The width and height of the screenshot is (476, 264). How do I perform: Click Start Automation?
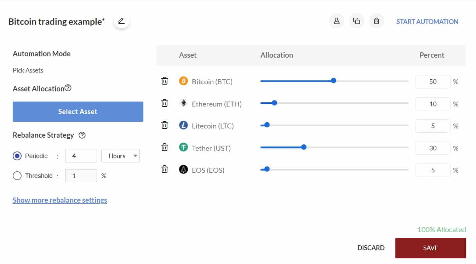pyautogui.click(x=427, y=22)
